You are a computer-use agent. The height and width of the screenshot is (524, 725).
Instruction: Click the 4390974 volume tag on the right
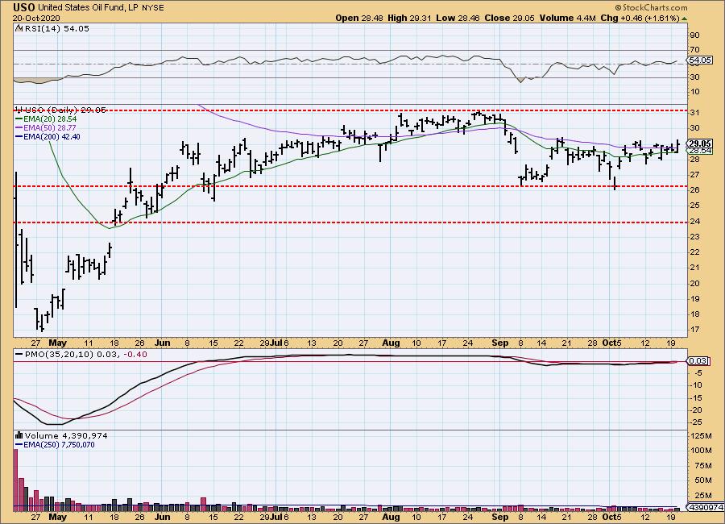click(x=706, y=507)
